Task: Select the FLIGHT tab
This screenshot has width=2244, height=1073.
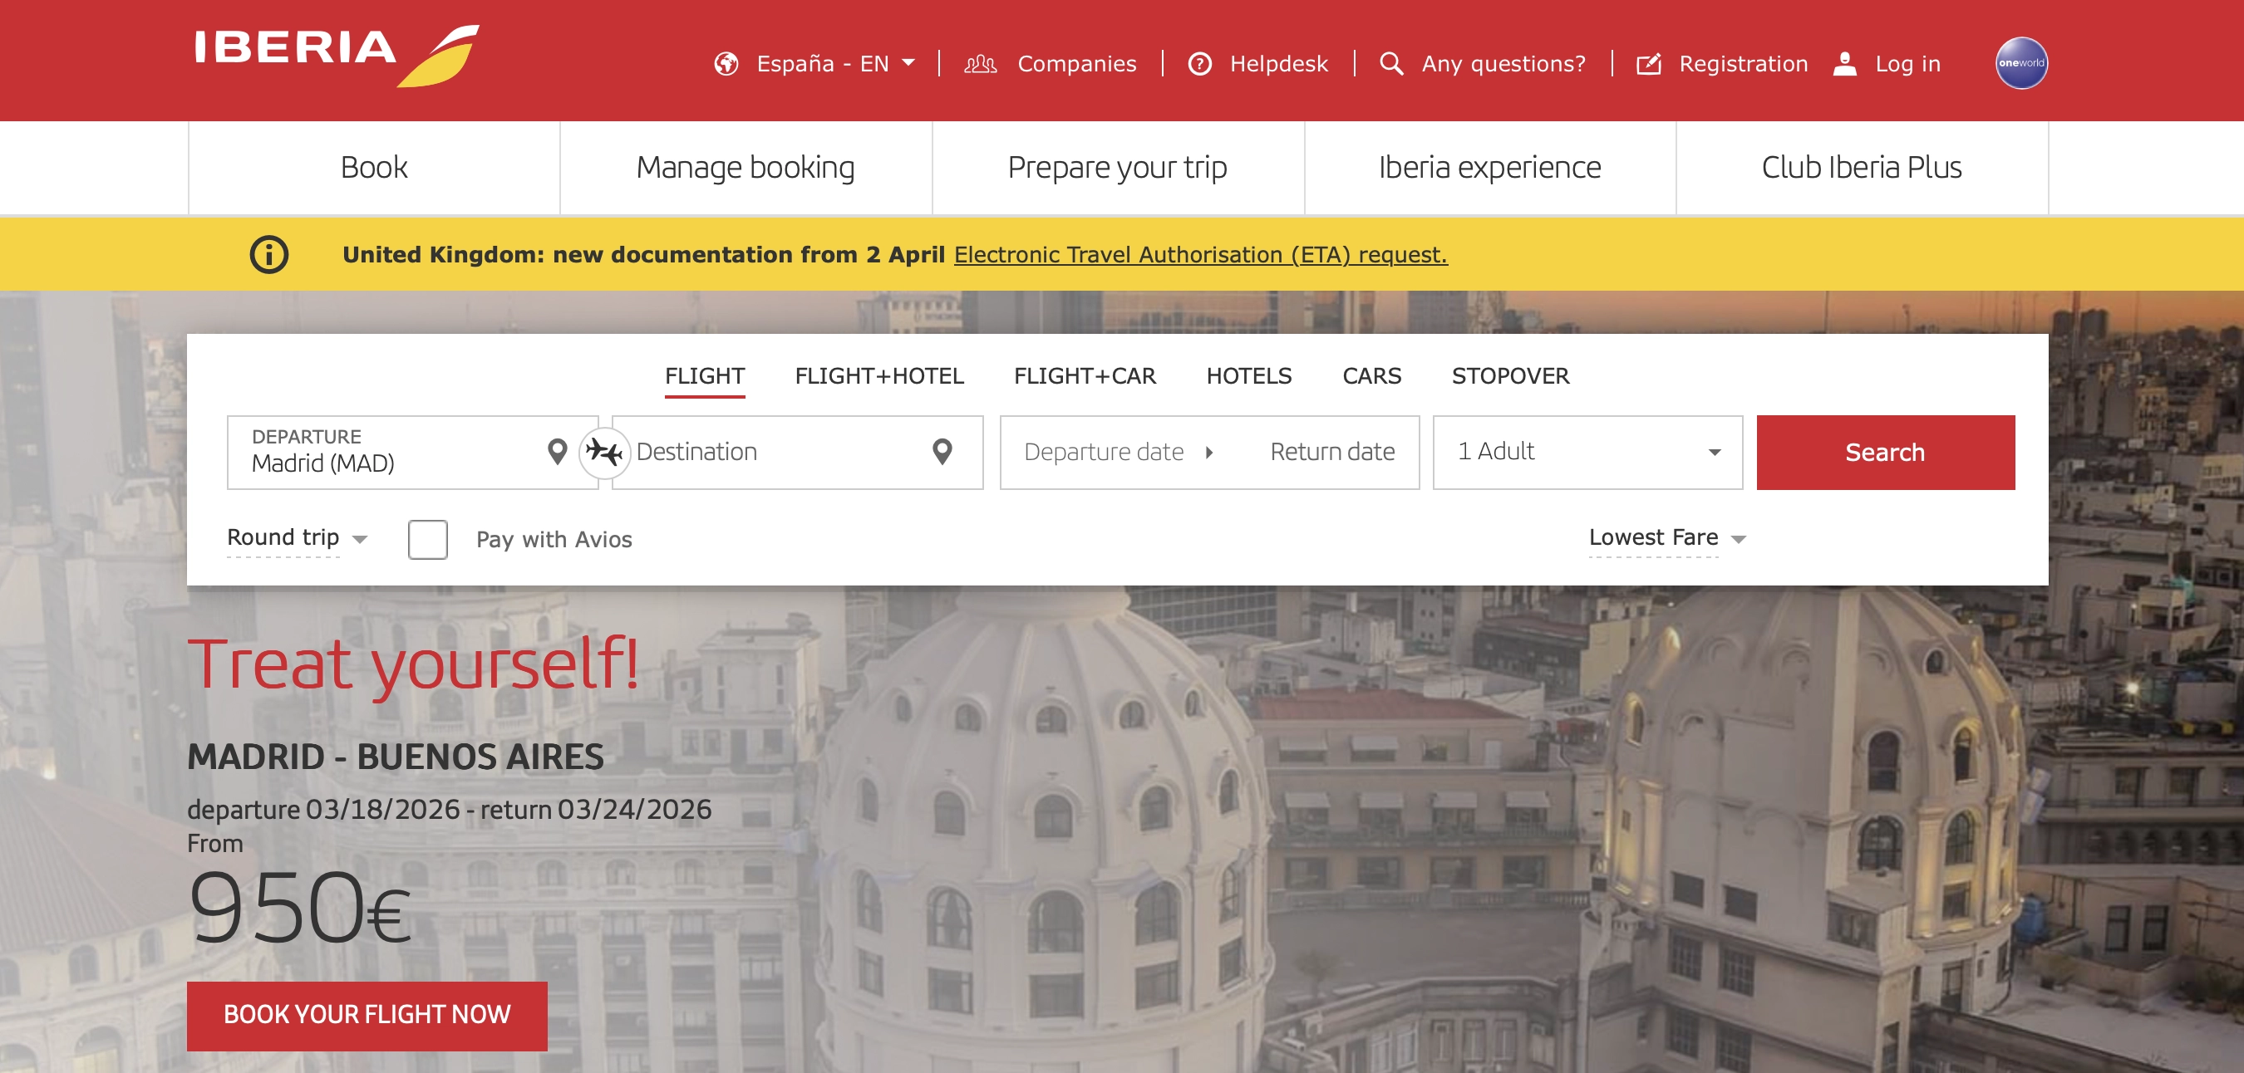Action: coord(705,377)
